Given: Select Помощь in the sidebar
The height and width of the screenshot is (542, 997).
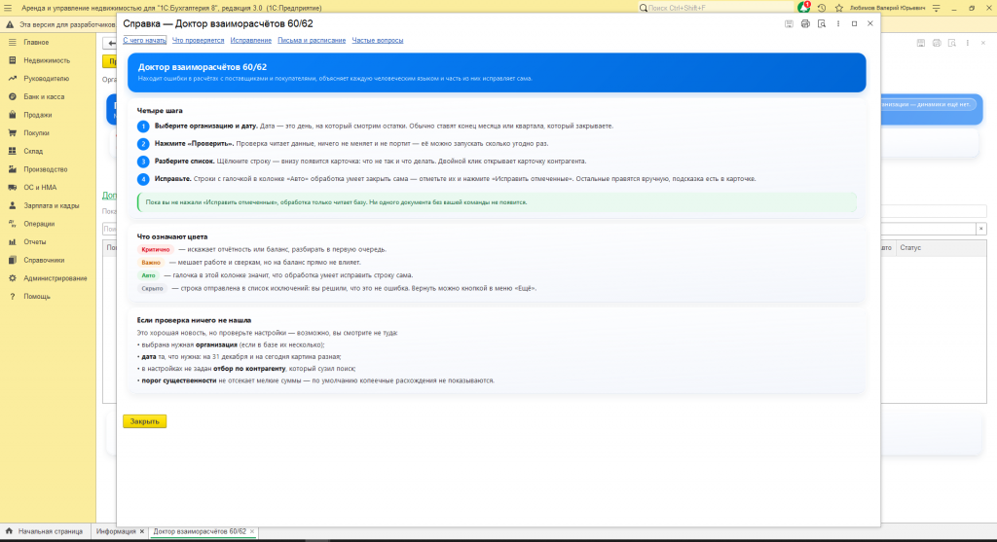Looking at the screenshot, I should 37,296.
